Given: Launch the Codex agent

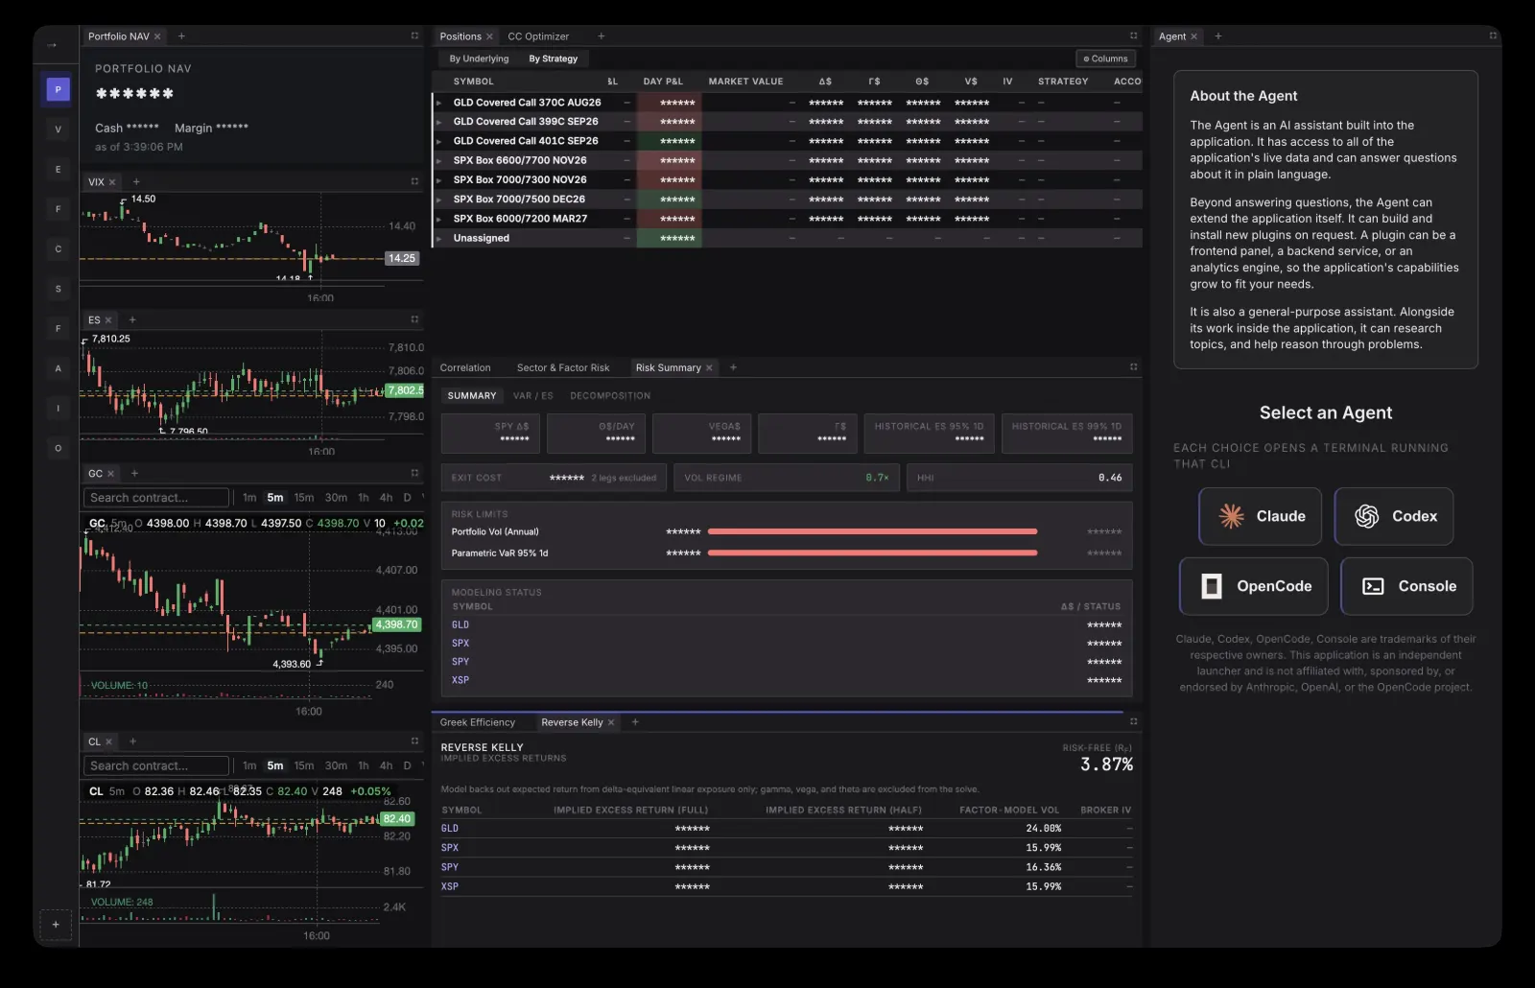Looking at the screenshot, I should pos(1394,516).
